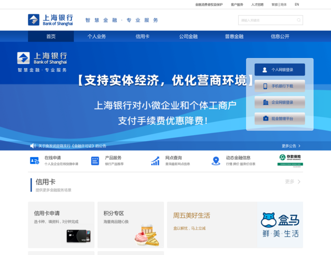Click the 网点查询 chart icon
331x255 pixels.
point(155,161)
